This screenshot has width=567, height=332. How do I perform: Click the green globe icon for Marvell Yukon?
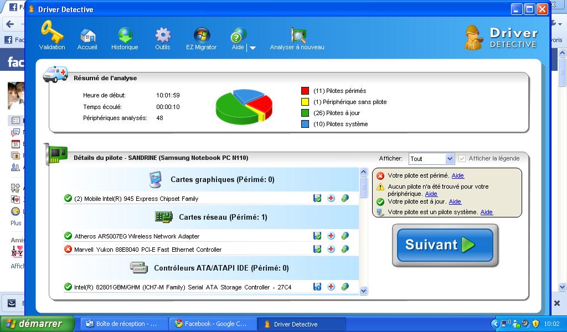point(345,249)
